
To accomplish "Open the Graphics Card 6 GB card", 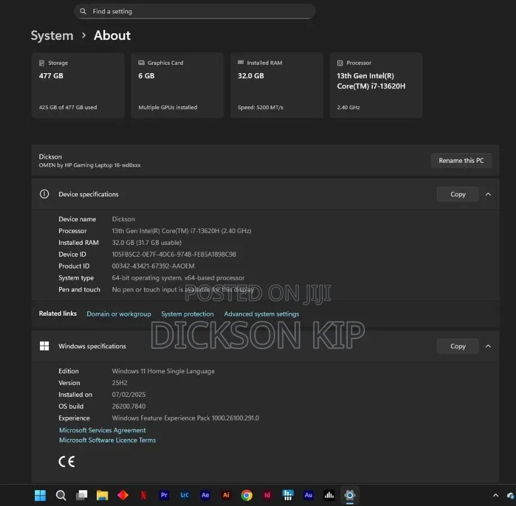I will (177, 85).
